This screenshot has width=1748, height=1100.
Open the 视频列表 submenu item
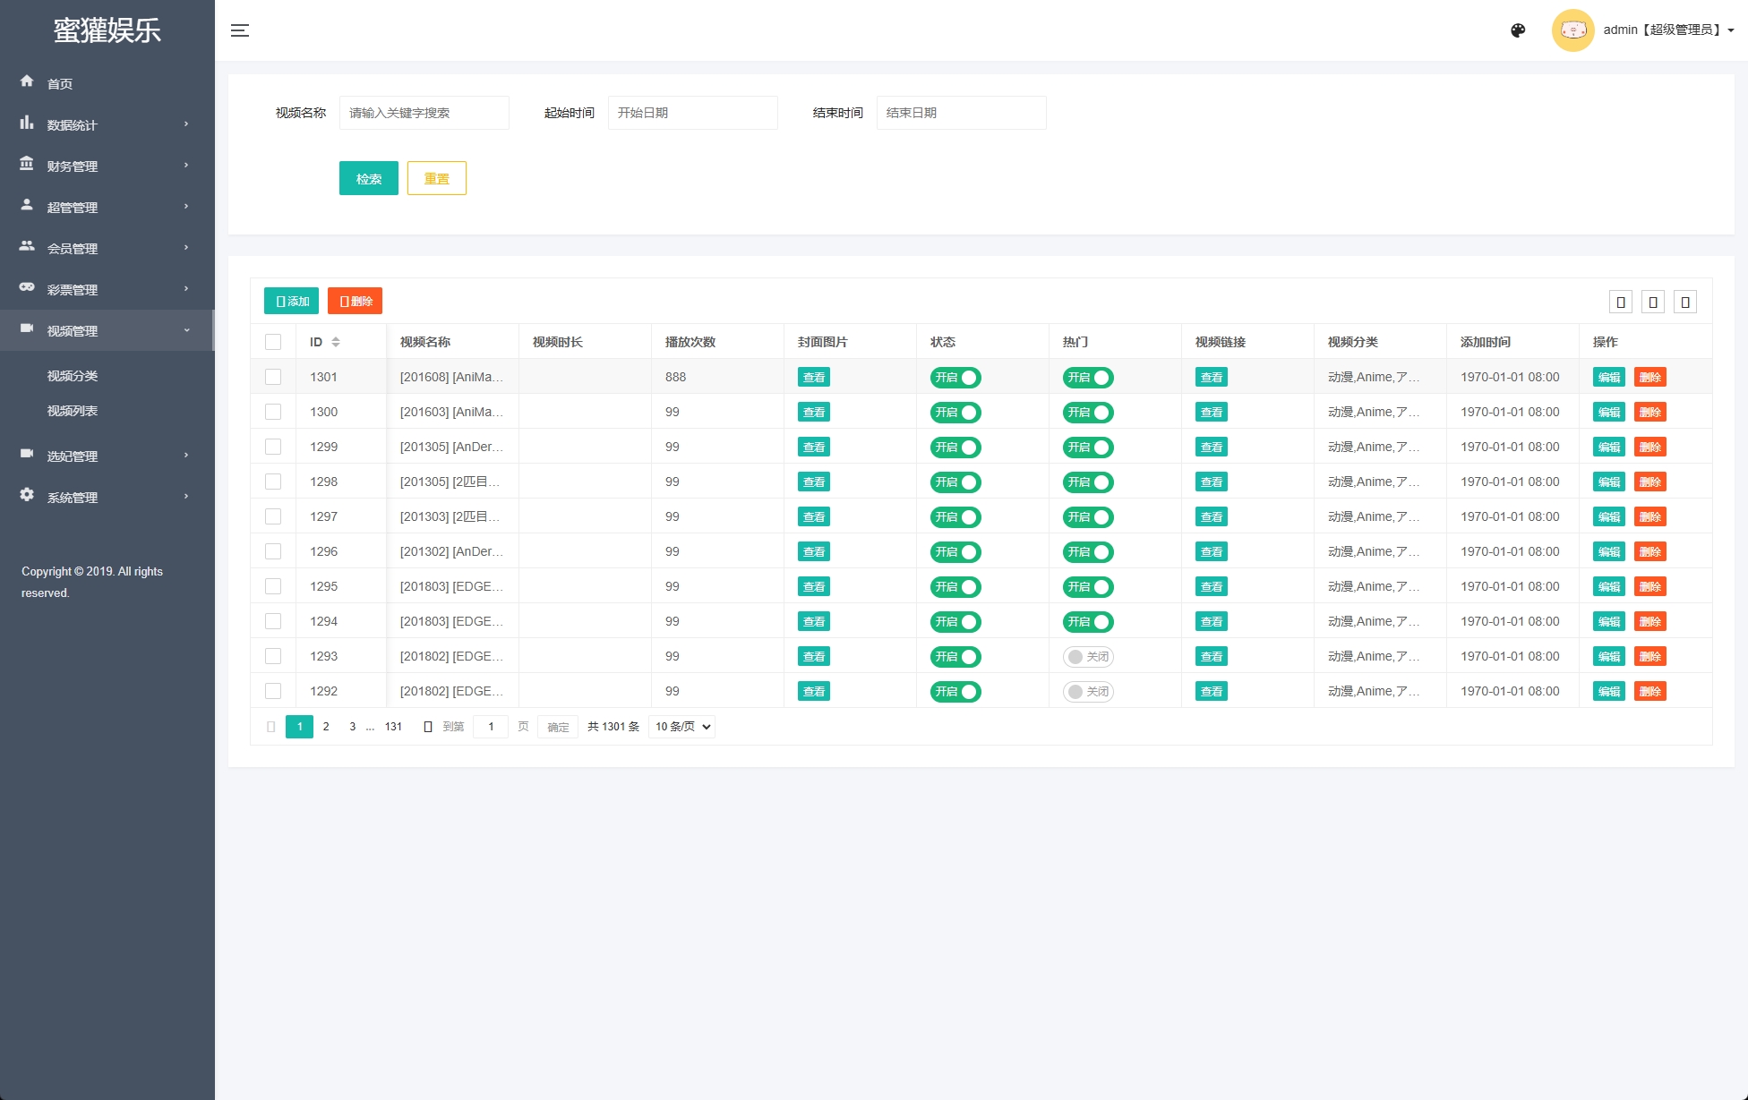[73, 411]
